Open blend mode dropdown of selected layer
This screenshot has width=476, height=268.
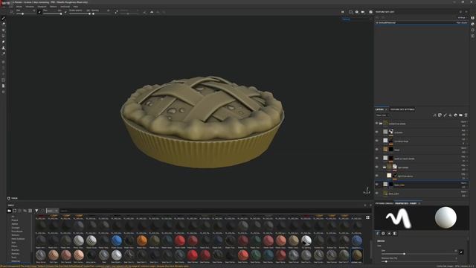464,183
